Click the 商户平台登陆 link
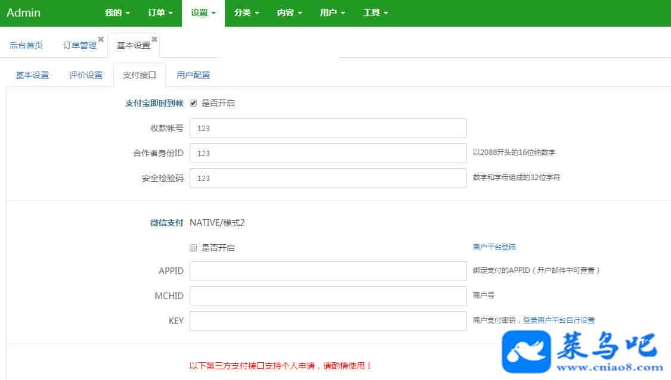This screenshot has height=380, width=671. (x=494, y=247)
